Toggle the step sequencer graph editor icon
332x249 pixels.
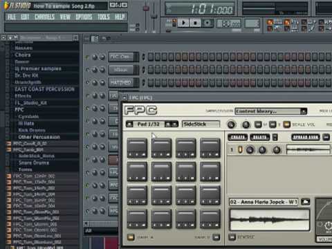[95, 39]
